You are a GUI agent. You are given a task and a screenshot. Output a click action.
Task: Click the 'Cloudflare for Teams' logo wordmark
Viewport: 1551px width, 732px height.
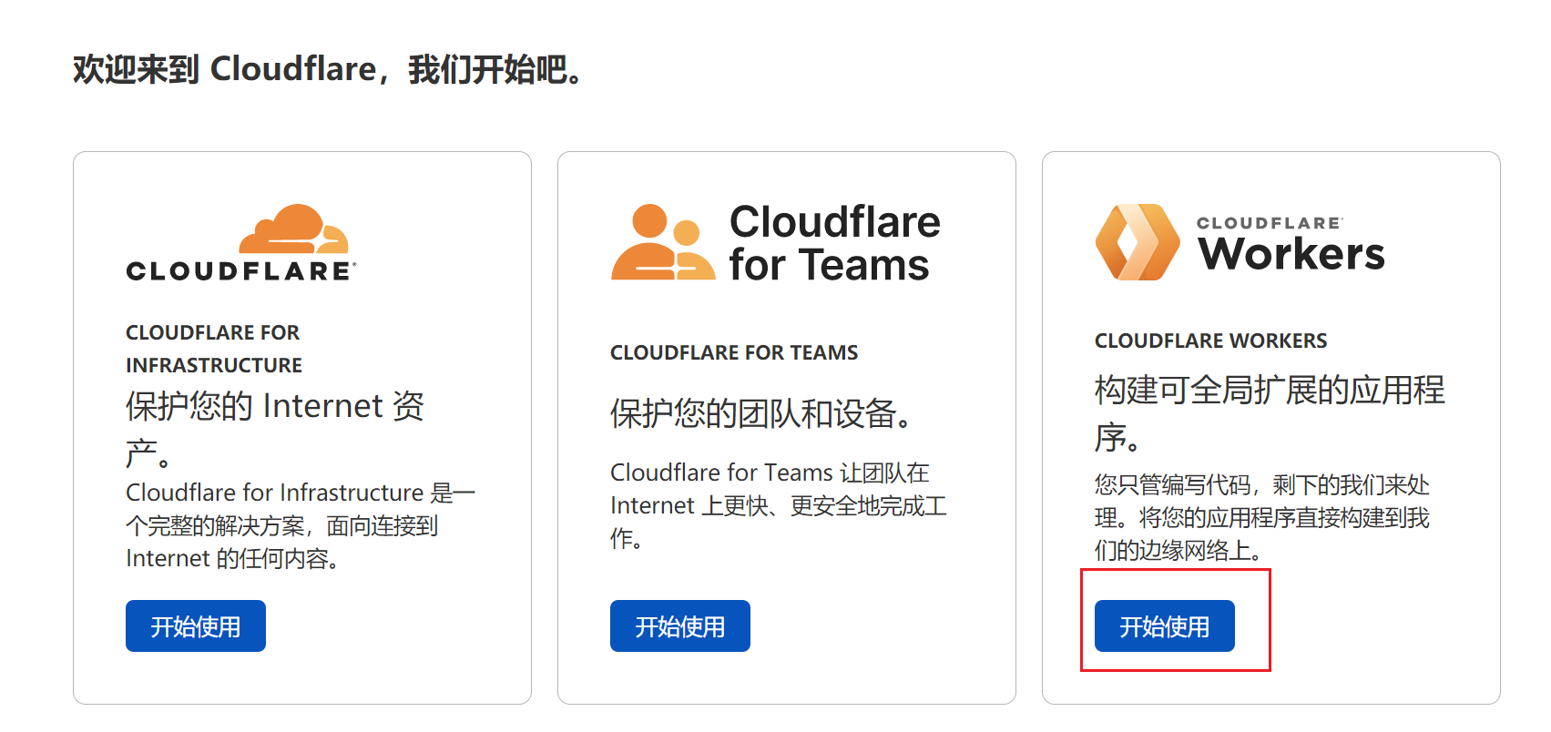click(835, 243)
